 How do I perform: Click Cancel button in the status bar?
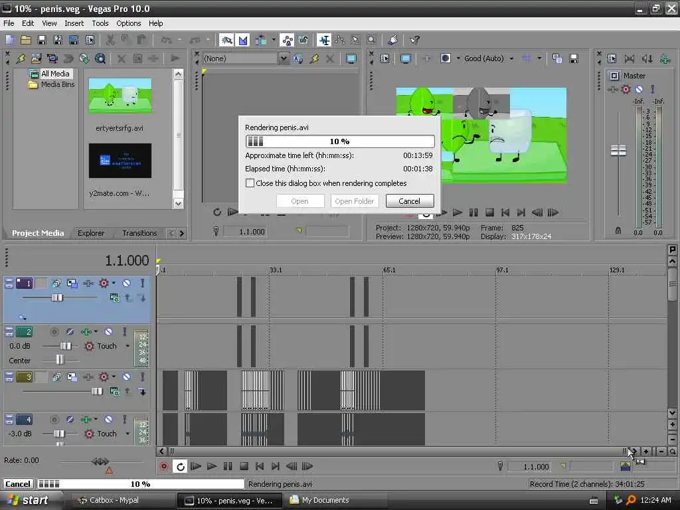click(x=18, y=484)
